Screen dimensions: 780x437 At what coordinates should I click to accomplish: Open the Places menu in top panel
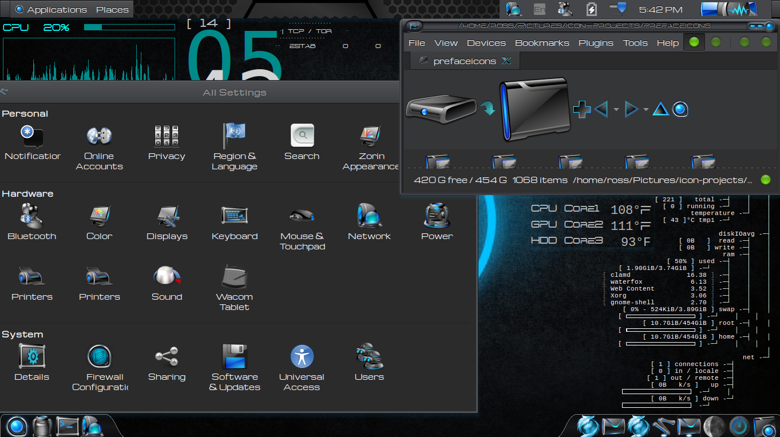(x=112, y=10)
